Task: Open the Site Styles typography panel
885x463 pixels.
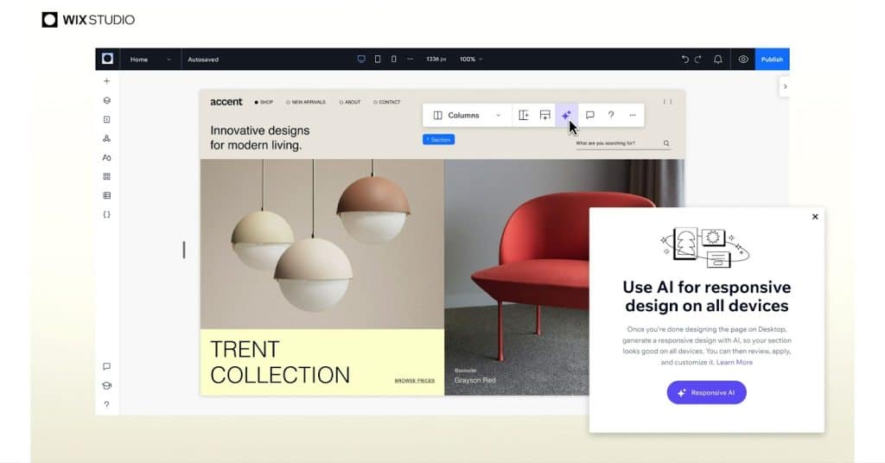Action: (x=106, y=157)
